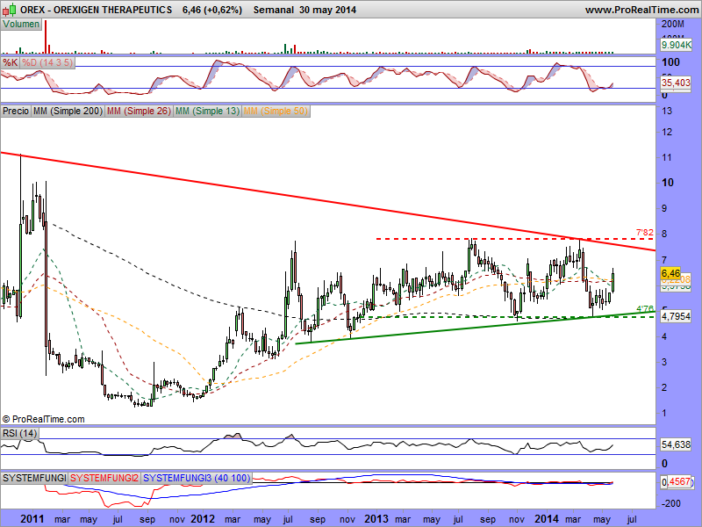Select the MM (Simple 50) label
Screen dimensions: 702x527
click(276, 111)
